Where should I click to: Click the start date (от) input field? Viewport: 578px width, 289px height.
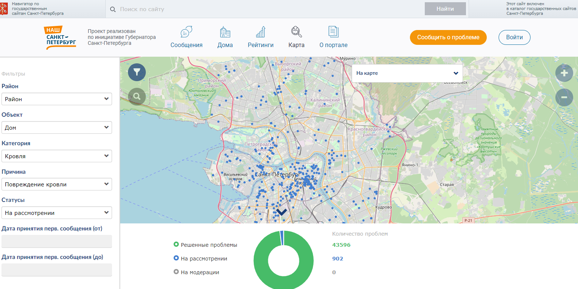(x=57, y=241)
